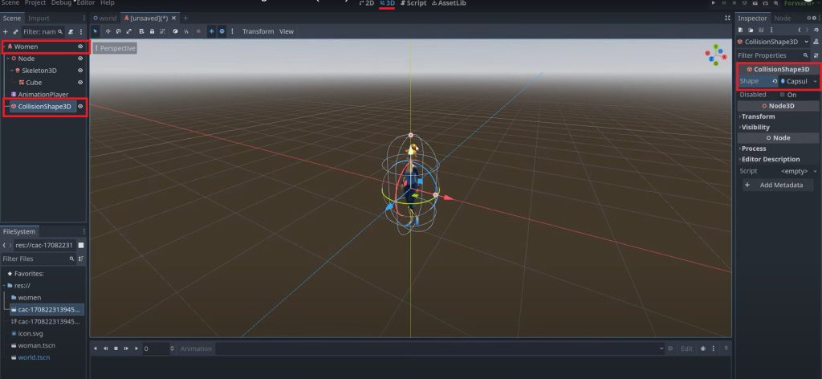Toggle visibility of CollisionShape3D node
The image size is (822, 379).
pyautogui.click(x=80, y=107)
